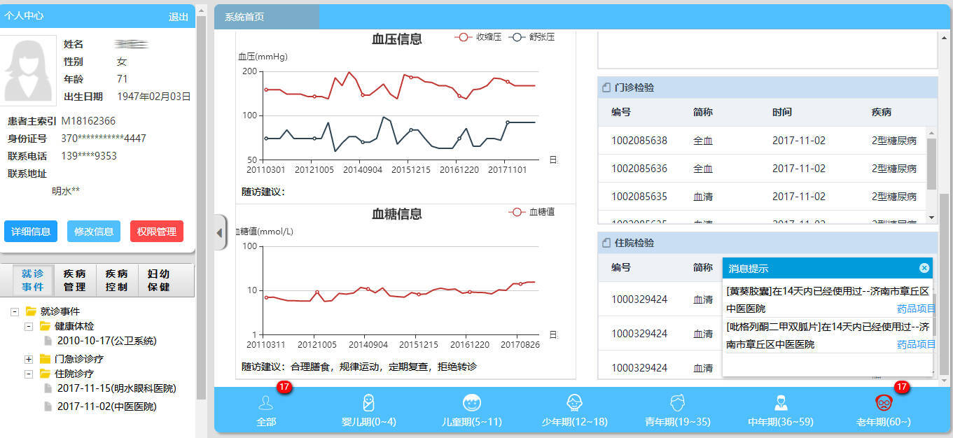Switch to the 疾病控制 tab

tap(116, 280)
